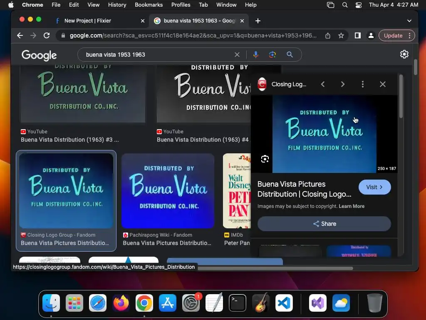Open Chrome three-dot menu beside Update
This screenshot has height=320, width=426.
click(x=410, y=35)
